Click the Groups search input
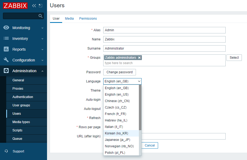The width and height of the screenshot is (247, 160). tap(164, 63)
